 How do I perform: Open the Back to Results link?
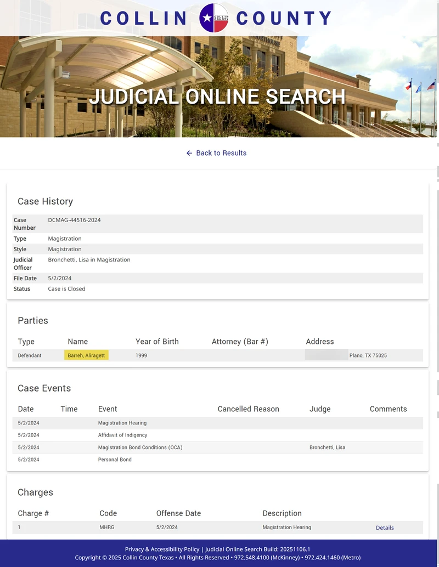pyautogui.click(x=221, y=153)
